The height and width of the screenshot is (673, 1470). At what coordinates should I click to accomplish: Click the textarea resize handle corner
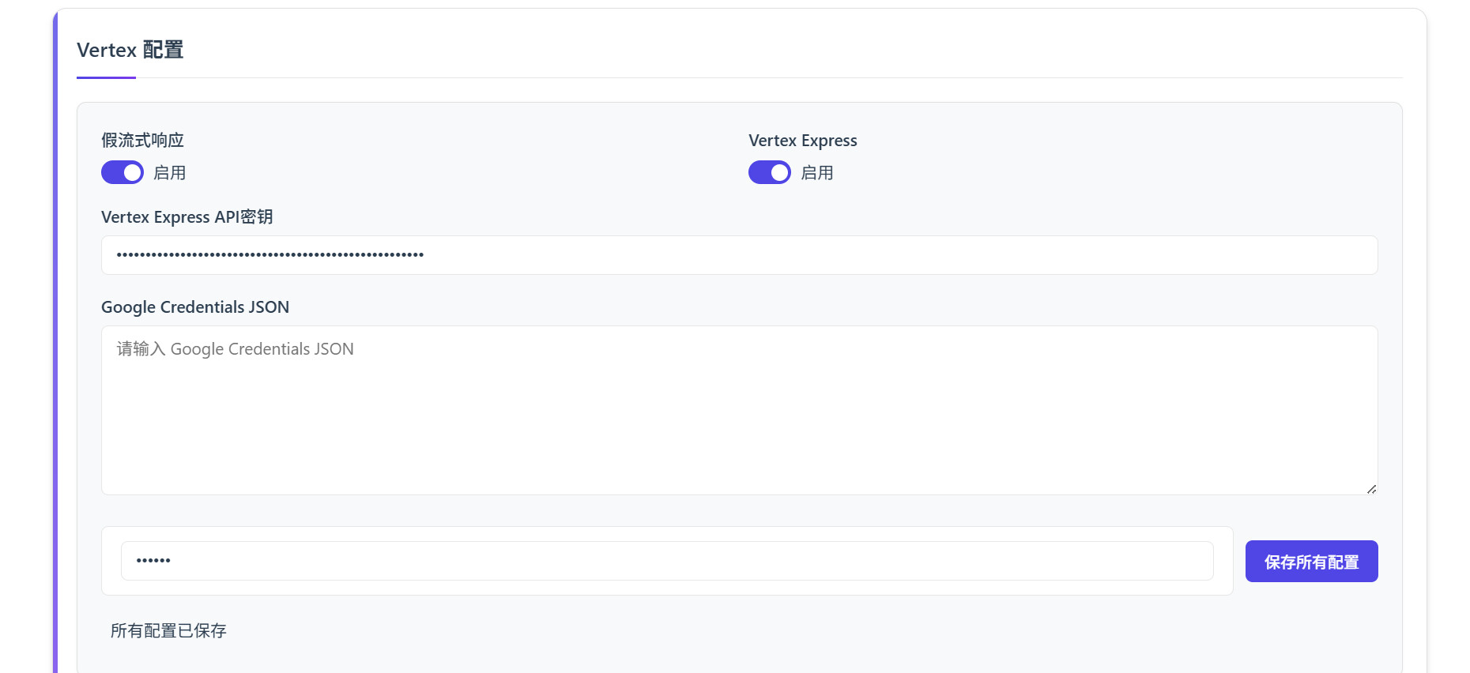1371,489
